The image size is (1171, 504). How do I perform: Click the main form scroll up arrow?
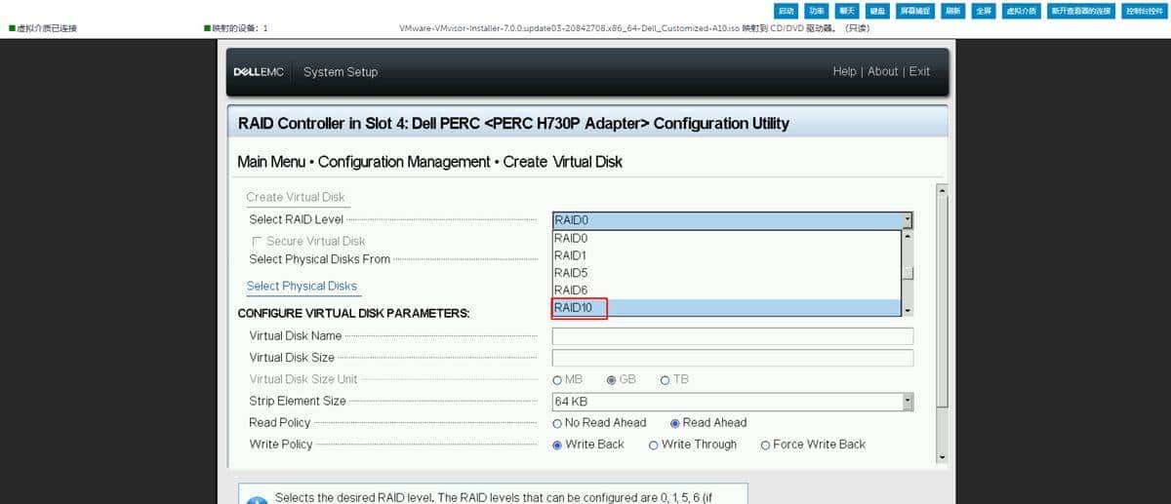(942, 189)
